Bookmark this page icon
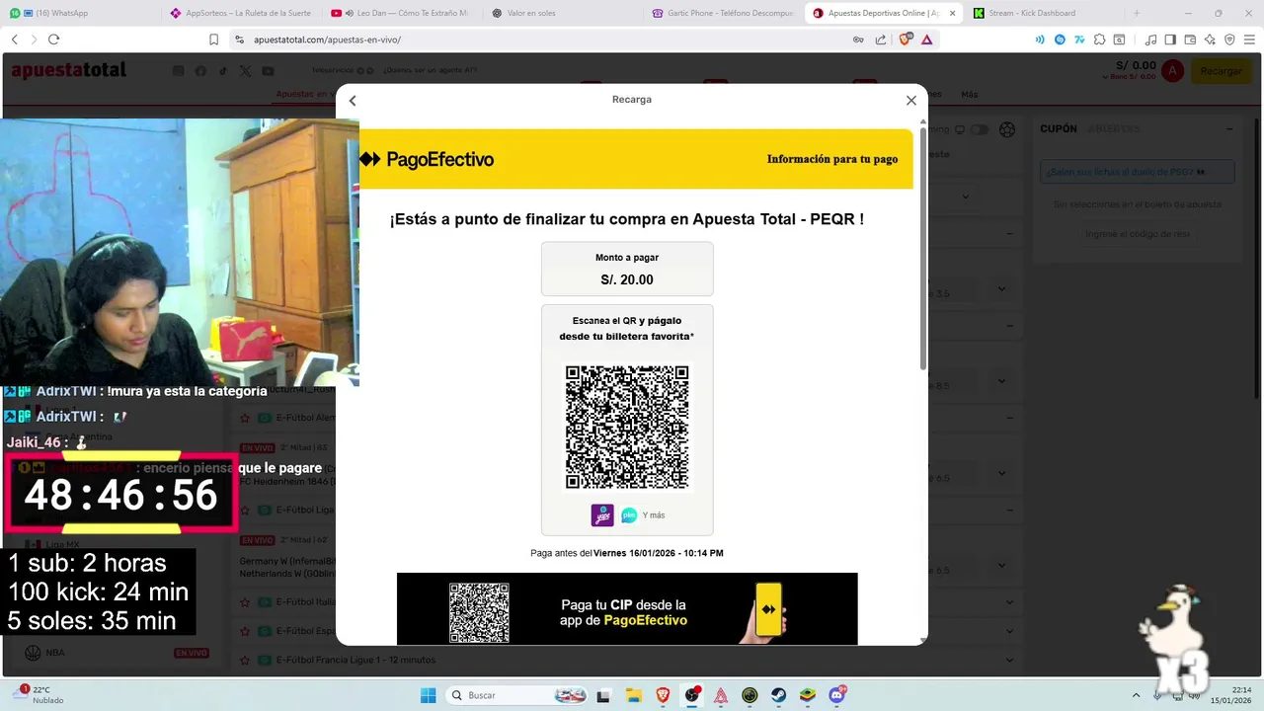The height and width of the screenshot is (711, 1264). tap(213, 39)
